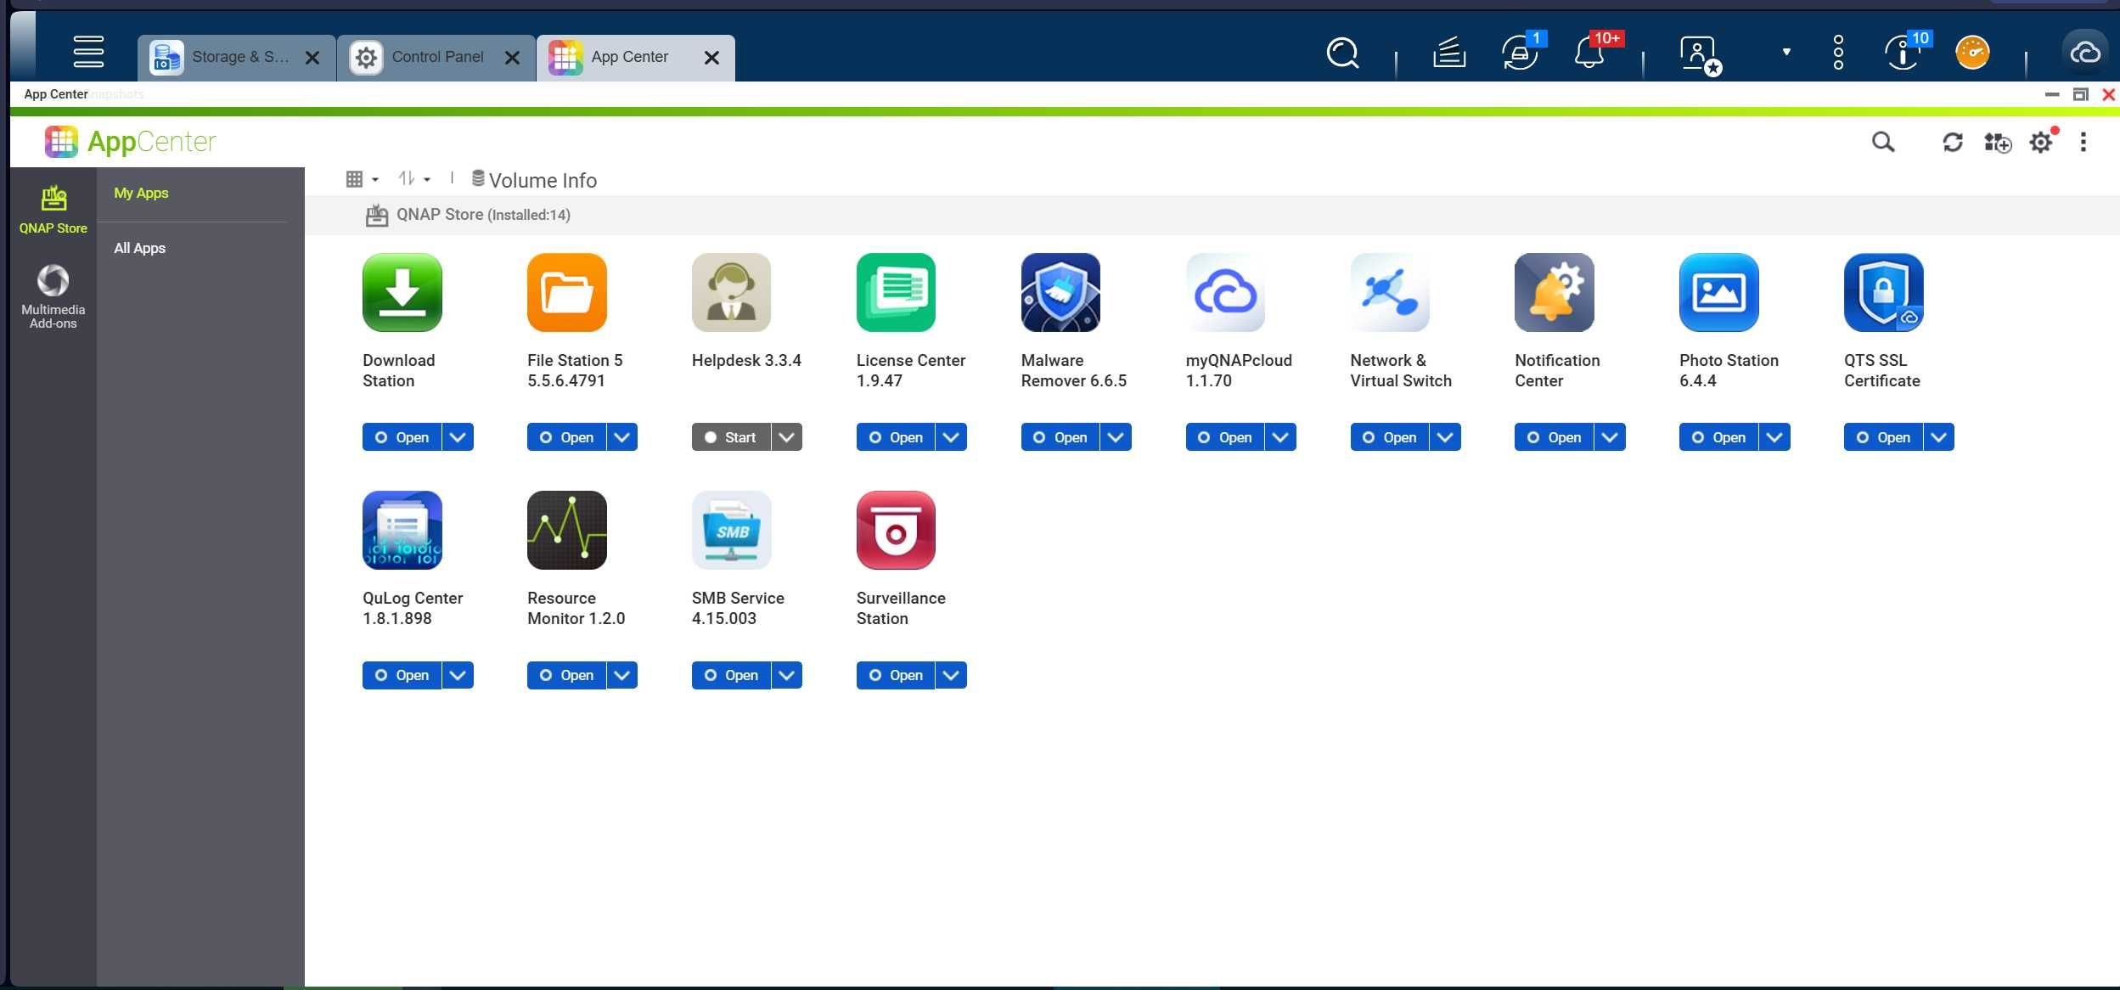Start the Helpdesk app

coord(731,437)
